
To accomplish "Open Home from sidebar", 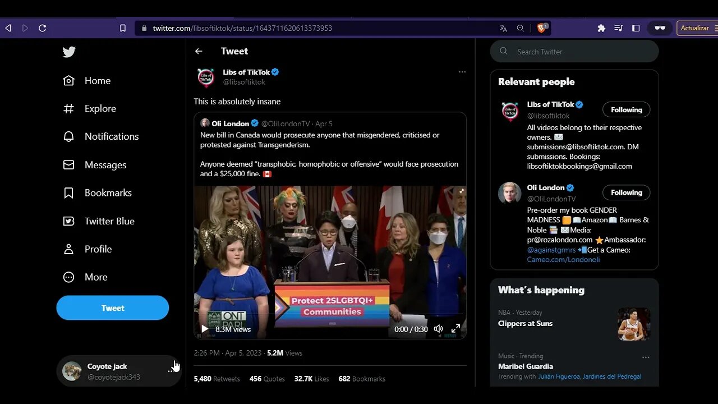I will pos(87,81).
